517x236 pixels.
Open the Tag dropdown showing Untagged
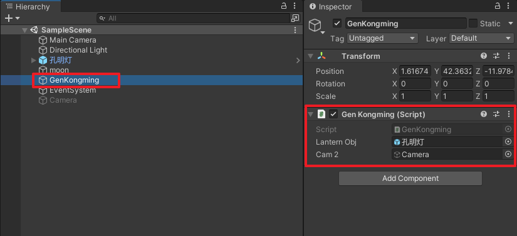382,38
